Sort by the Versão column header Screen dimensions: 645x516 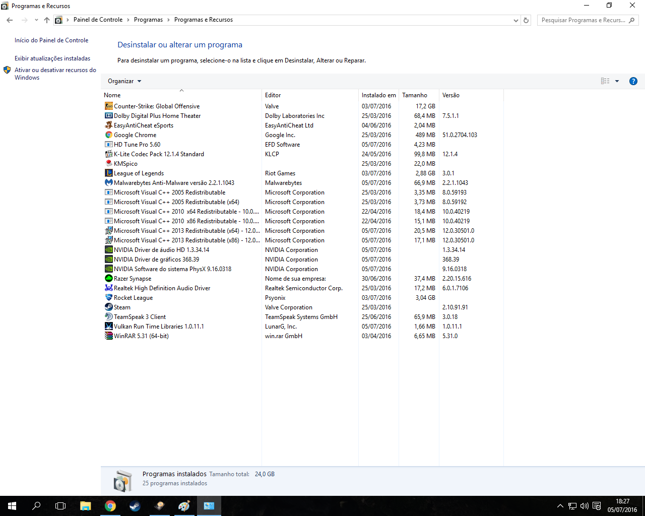tap(471, 95)
